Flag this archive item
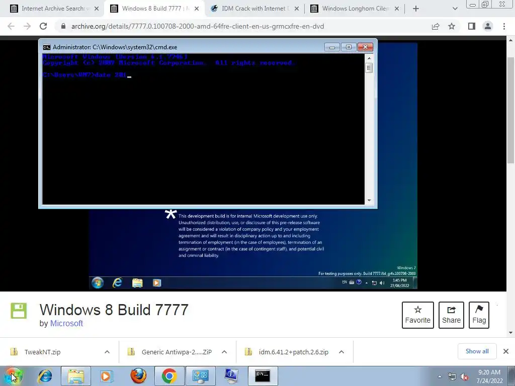The width and height of the screenshot is (515, 386). click(x=479, y=315)
